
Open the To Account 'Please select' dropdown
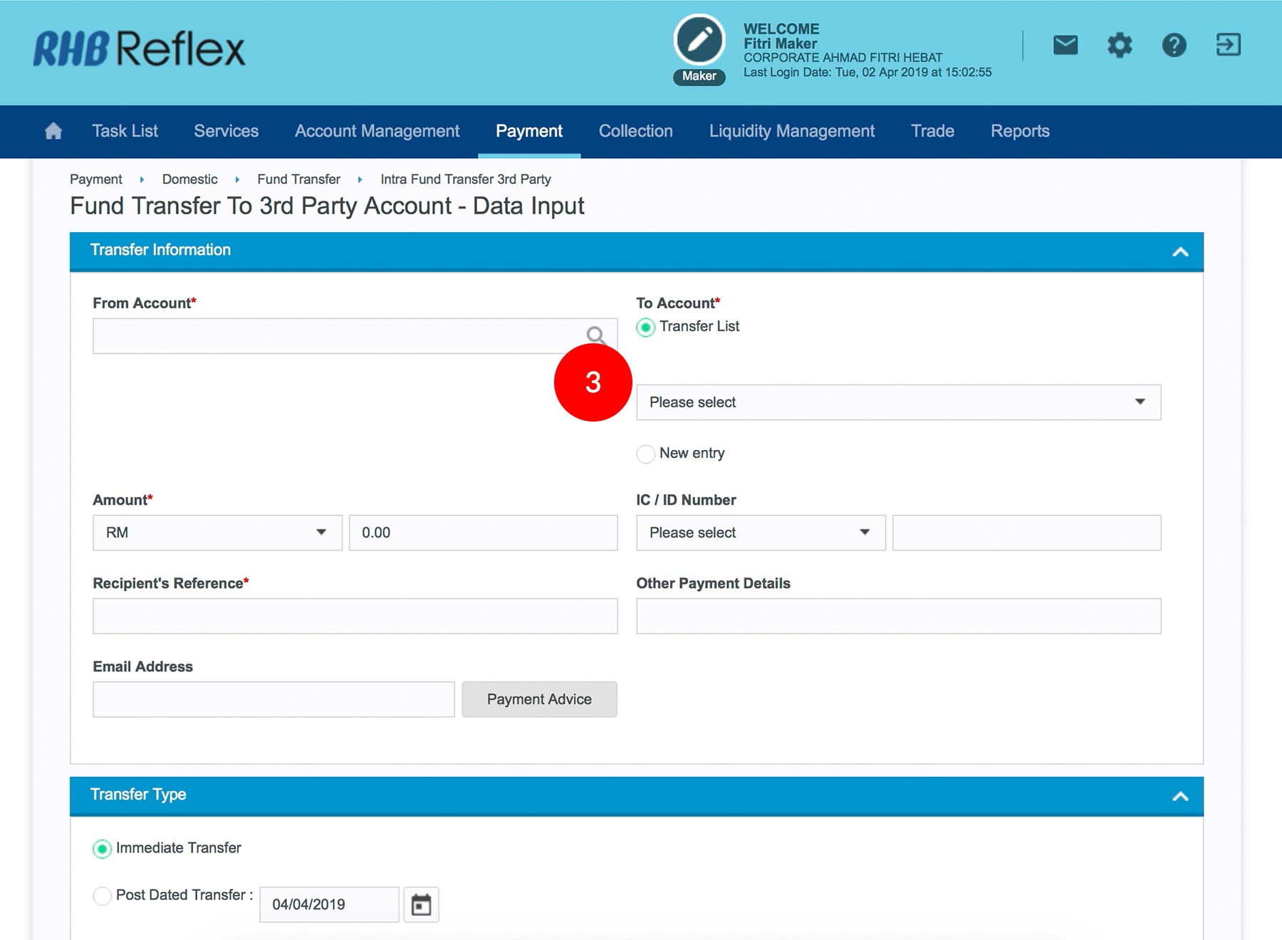(897, 402)
